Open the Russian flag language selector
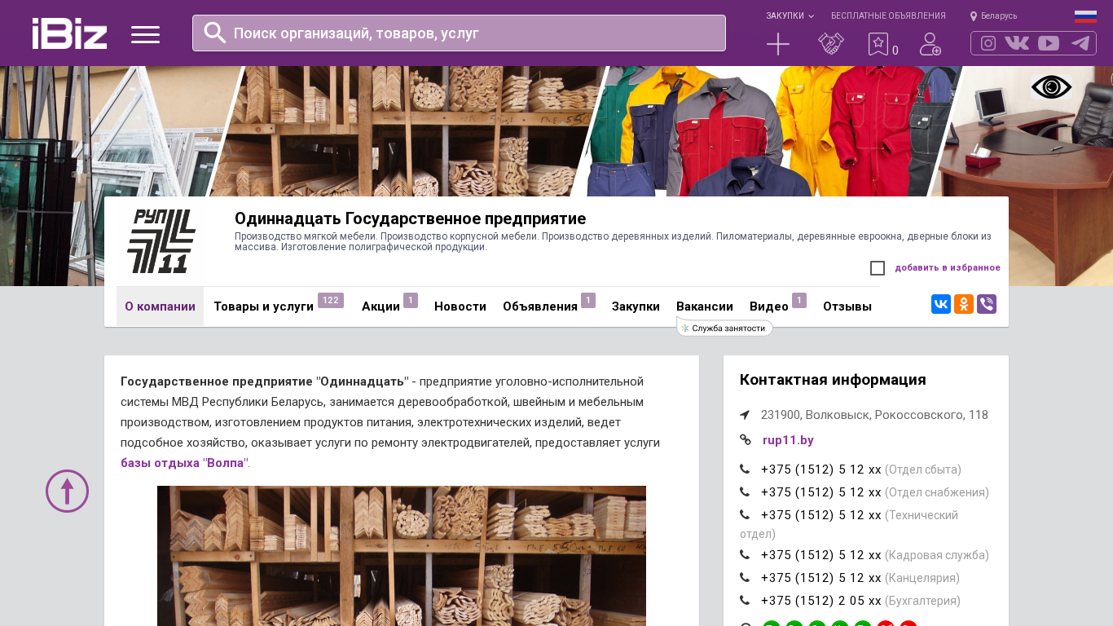 click(x=1084, y=15)
